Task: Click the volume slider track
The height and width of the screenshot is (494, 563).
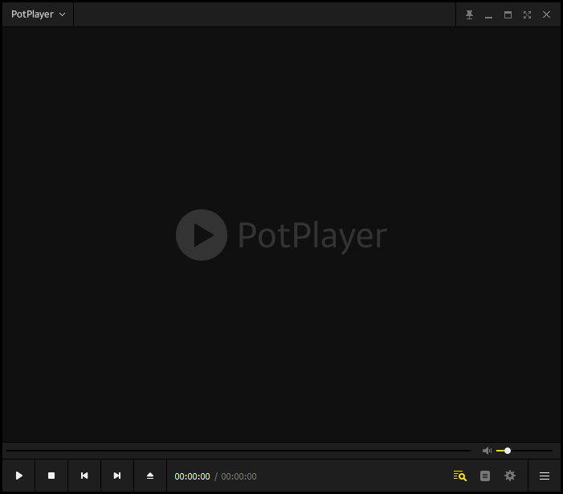Action: point(524,451)
